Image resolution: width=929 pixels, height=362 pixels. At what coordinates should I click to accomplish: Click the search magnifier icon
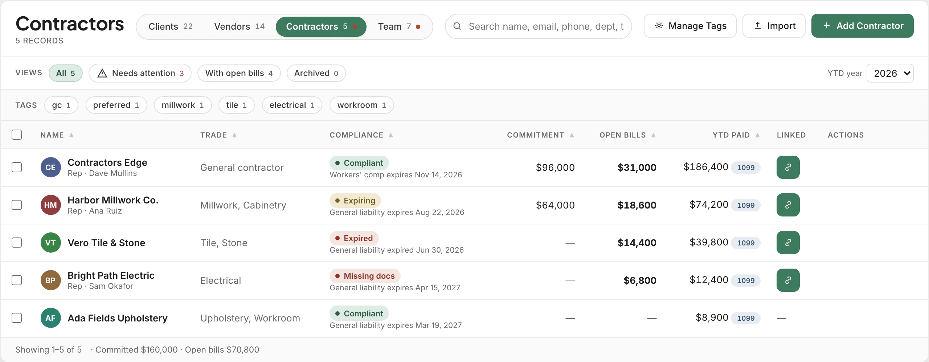pos(457,26)
